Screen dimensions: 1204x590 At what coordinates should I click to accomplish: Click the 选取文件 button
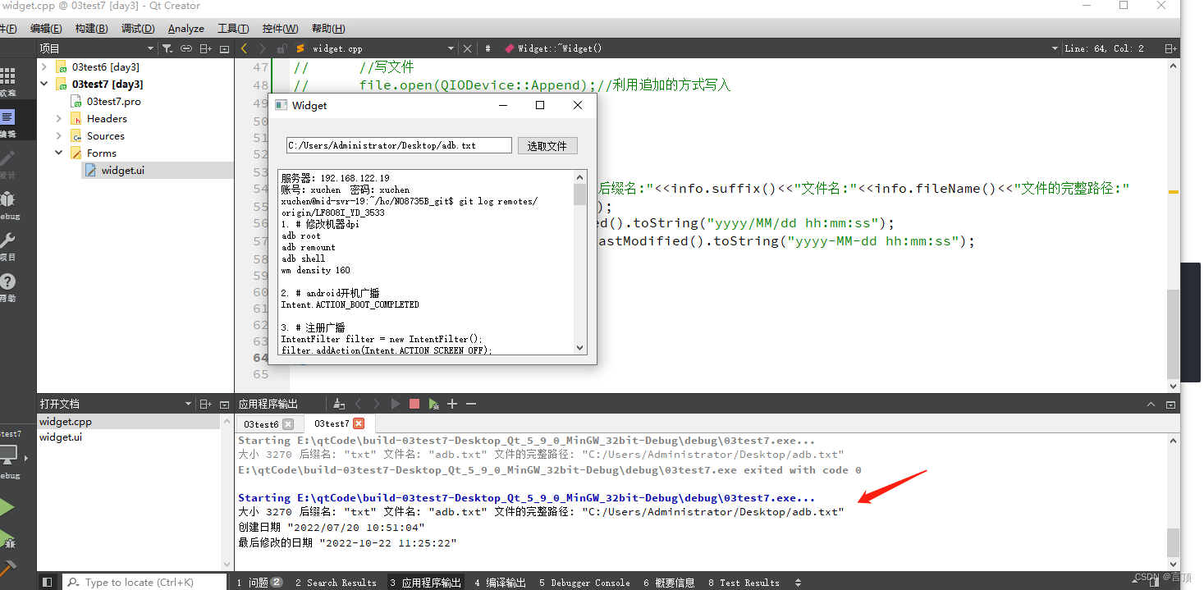(x=547, y=145)
